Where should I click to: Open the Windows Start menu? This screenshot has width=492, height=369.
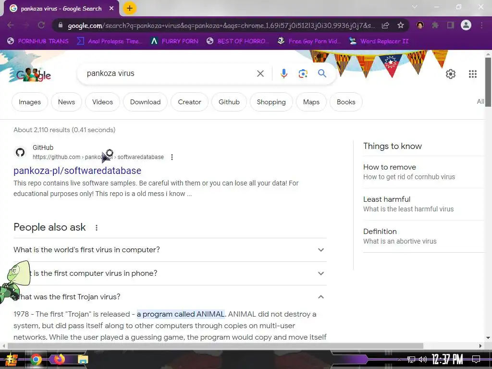tap(12, 359)
